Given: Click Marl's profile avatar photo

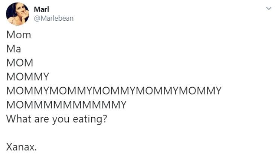Looking at the screenshot, I should 17,14.
